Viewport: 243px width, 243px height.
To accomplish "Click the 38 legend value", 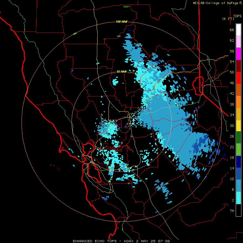I will pos(232,104).
